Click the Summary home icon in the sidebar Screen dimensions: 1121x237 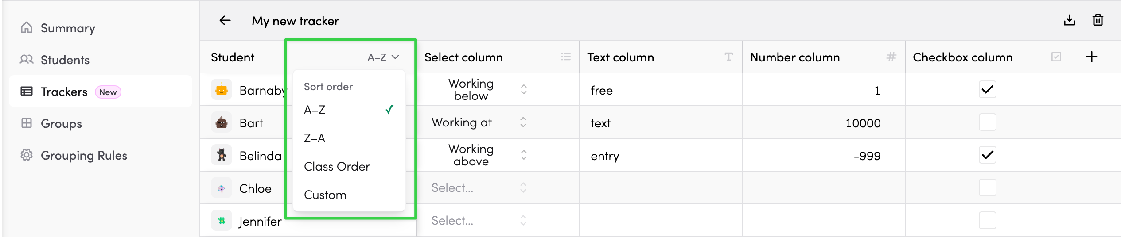click(x=27, y=28)
